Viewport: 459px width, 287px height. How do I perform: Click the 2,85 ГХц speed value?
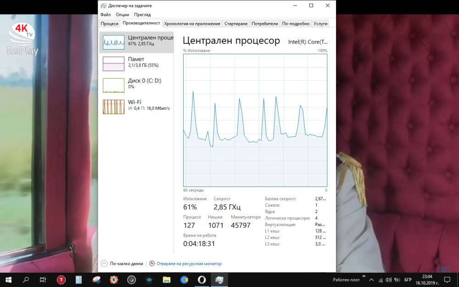[x=227, y=207]
